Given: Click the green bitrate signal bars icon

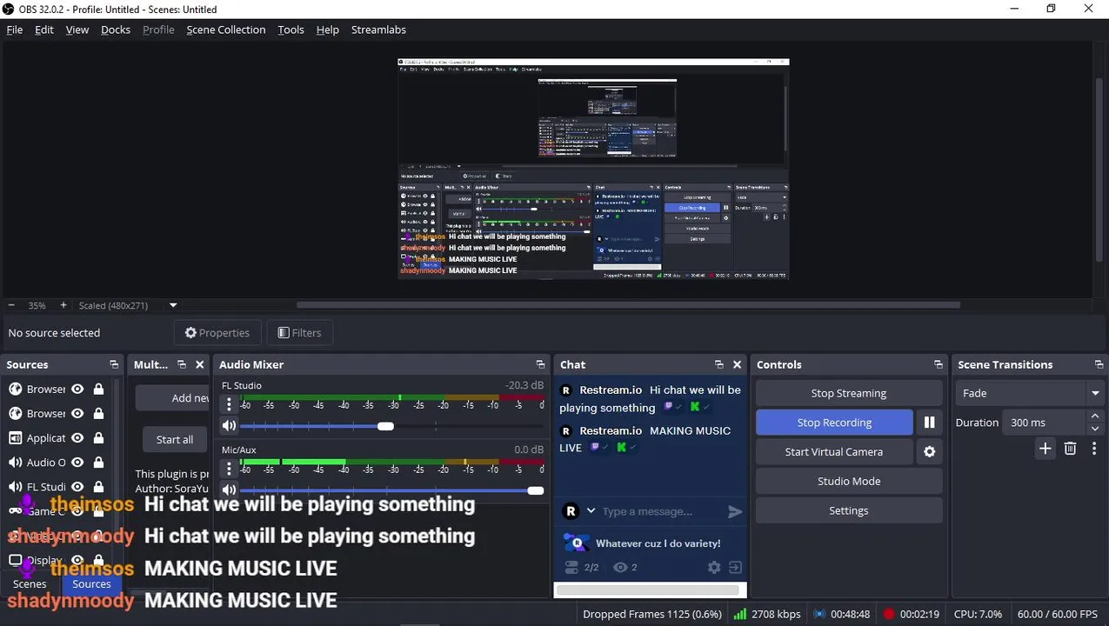Looking at the screenshot, I should (739, 614).
